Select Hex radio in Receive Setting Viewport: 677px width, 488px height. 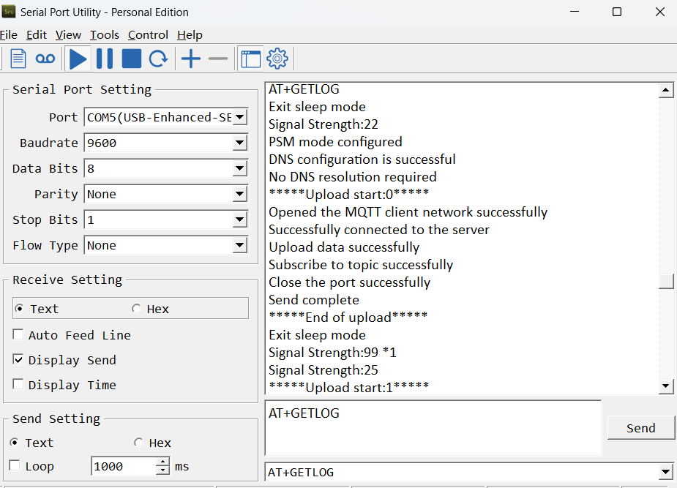(x=136, y=309)
